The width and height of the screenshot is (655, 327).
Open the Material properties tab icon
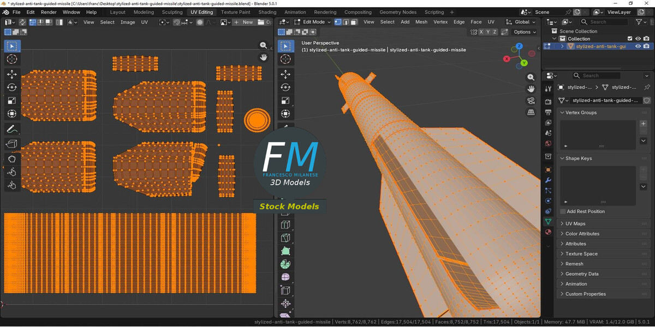pyautogui.click(x=548, y=232)
